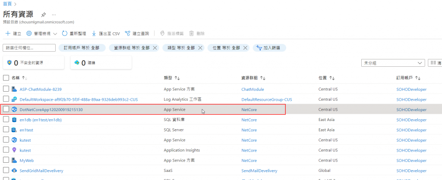Click App Service plan icon for MyWeb
This screenshot has height=180, width=442.
coord(14,160)
